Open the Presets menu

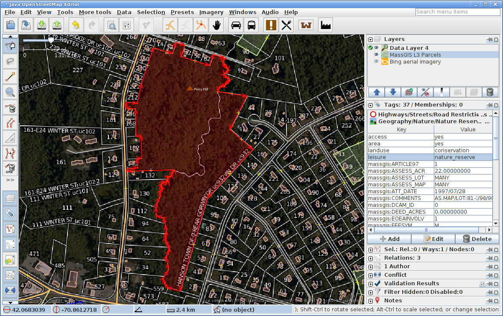point(182,12)
